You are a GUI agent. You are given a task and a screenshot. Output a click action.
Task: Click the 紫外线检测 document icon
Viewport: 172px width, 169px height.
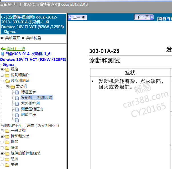click(x=17, y=104)
